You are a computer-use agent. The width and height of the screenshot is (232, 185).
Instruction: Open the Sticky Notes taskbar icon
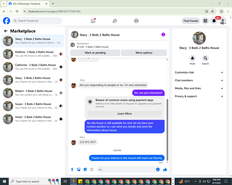80,181
